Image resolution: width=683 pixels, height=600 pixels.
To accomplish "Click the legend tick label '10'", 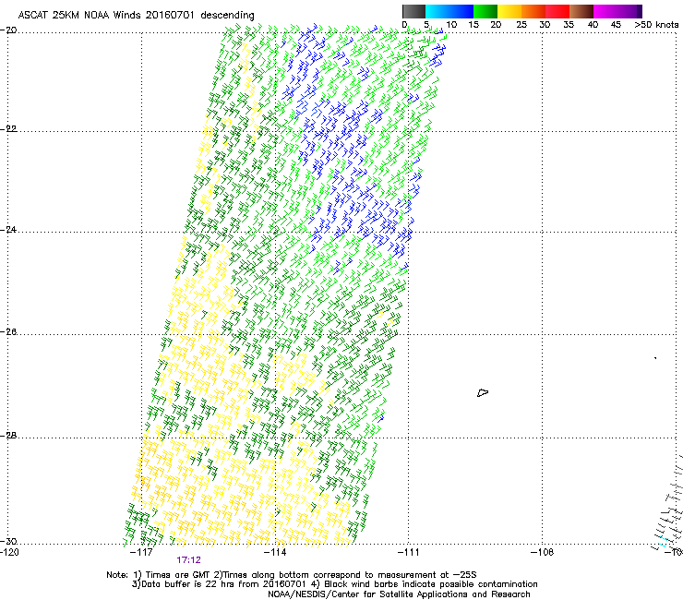I will (451, 25).
